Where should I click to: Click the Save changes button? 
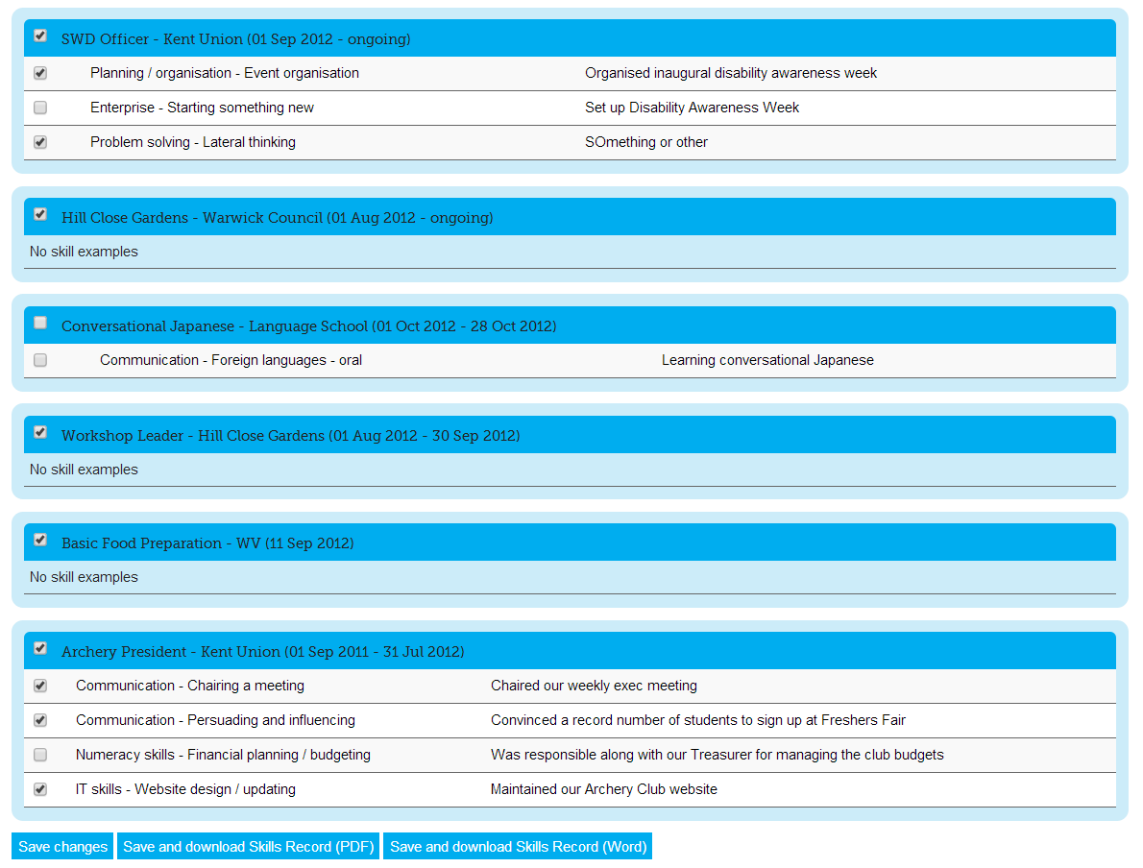coord(62,846)
